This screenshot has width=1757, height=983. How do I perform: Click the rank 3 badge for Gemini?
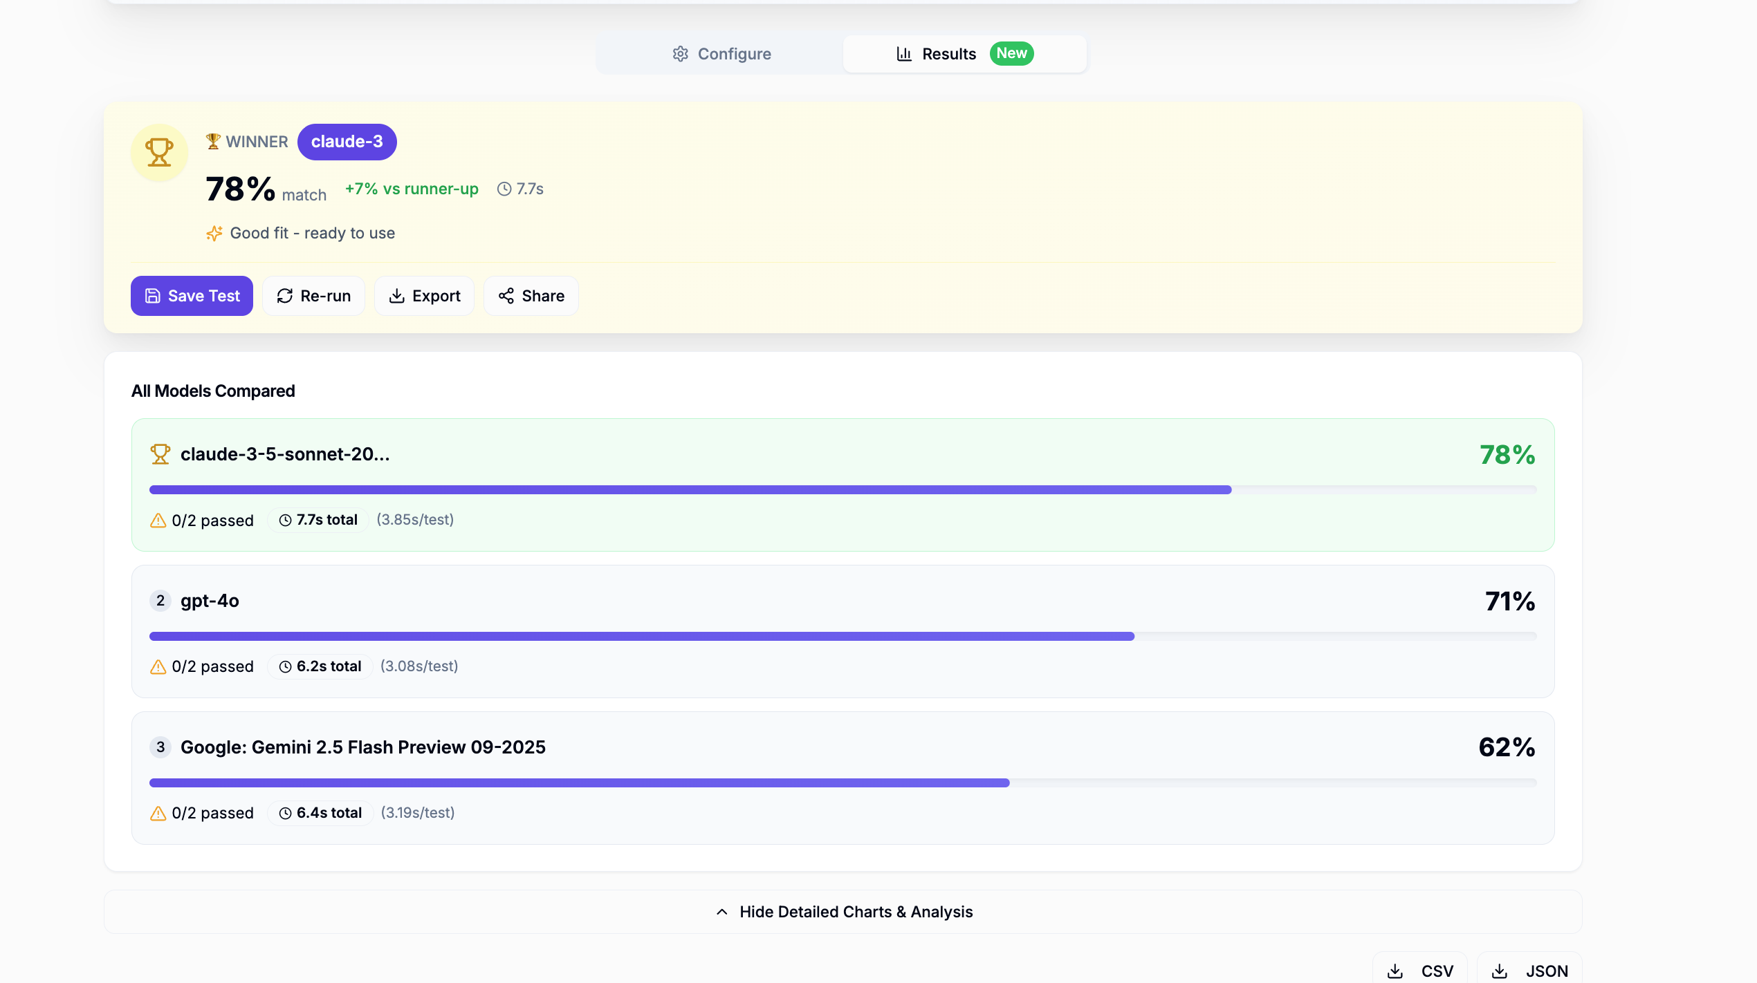(x=160, y=747)
